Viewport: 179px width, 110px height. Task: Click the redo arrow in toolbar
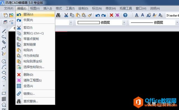[103, 15]
